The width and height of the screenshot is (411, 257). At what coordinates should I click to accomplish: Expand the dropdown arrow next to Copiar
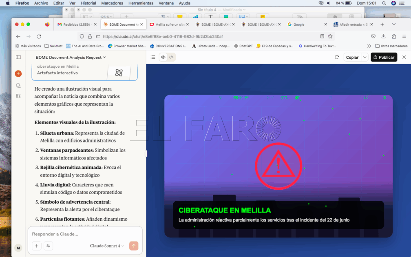tap(365, 58)
